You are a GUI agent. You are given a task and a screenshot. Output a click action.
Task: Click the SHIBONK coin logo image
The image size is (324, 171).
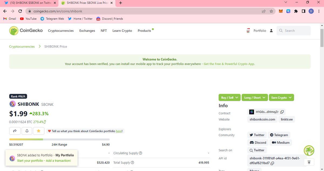click(x=12, y=104)
